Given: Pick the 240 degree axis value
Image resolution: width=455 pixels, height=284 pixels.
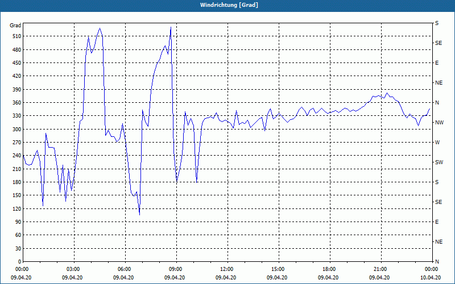Looking at the screenshot, I should tap(18, 156).
